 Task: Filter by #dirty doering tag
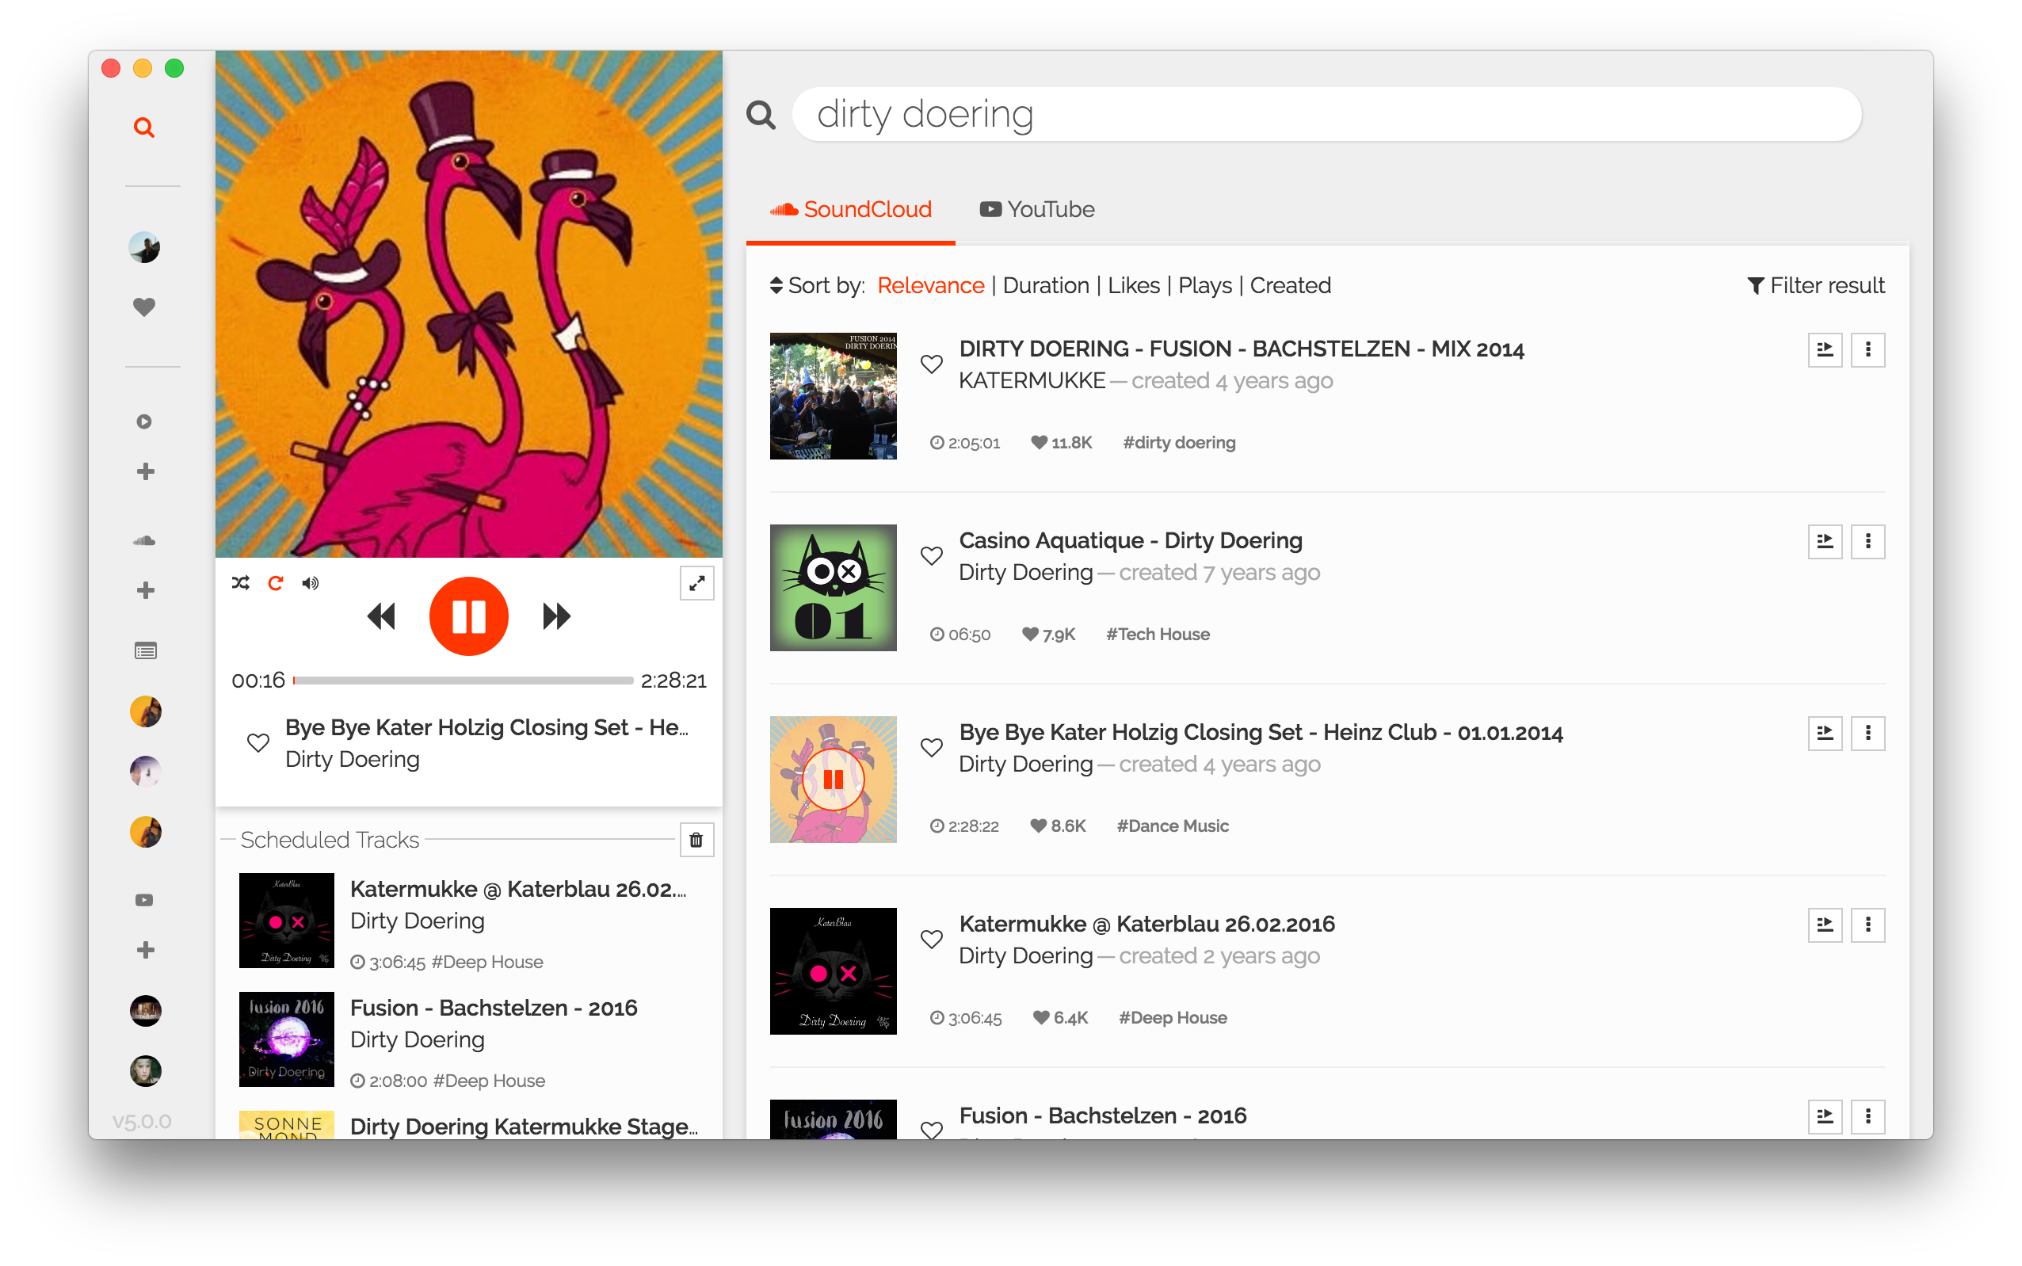(x=1179, y=442)
